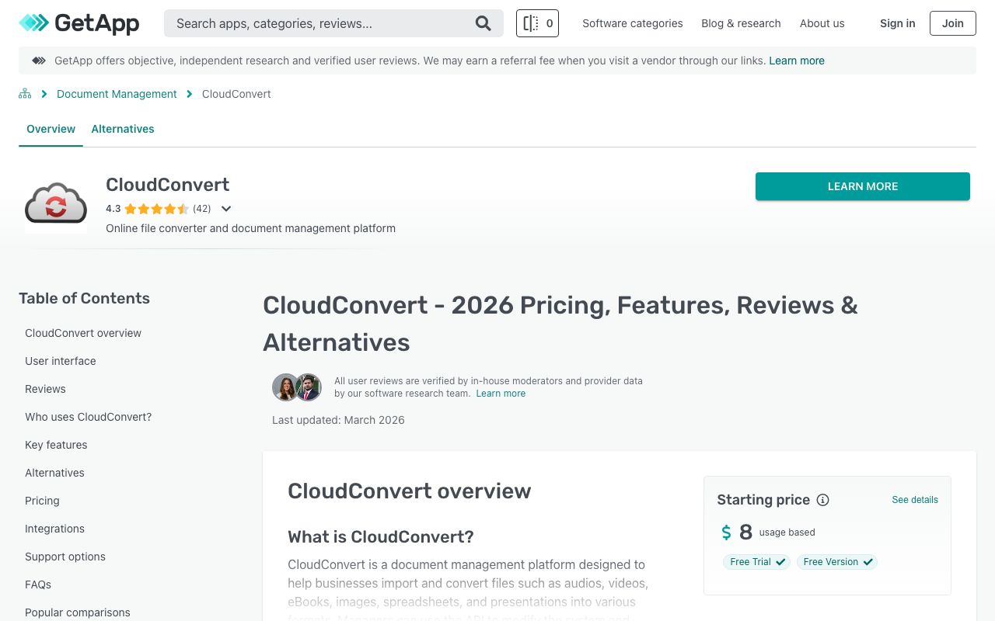995x621 pixels.
Task: Click See details for starting price
Action: [915, 500]
